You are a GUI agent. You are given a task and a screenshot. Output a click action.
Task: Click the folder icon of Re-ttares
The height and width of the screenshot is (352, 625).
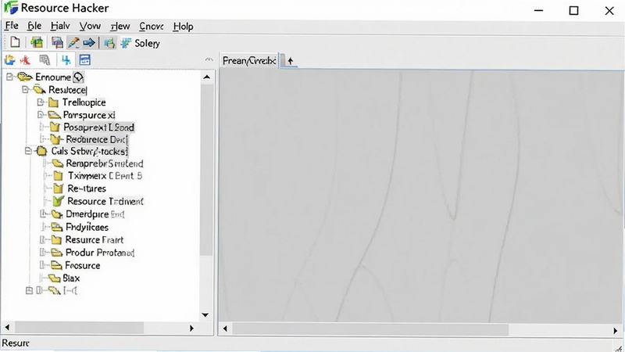(x=58, y=188)
